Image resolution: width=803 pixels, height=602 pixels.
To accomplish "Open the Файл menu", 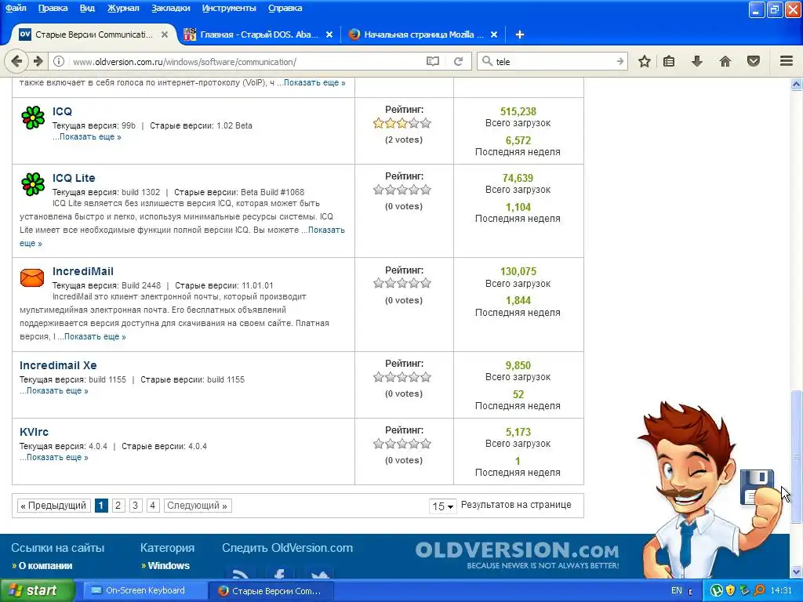I will pos(16,8).
